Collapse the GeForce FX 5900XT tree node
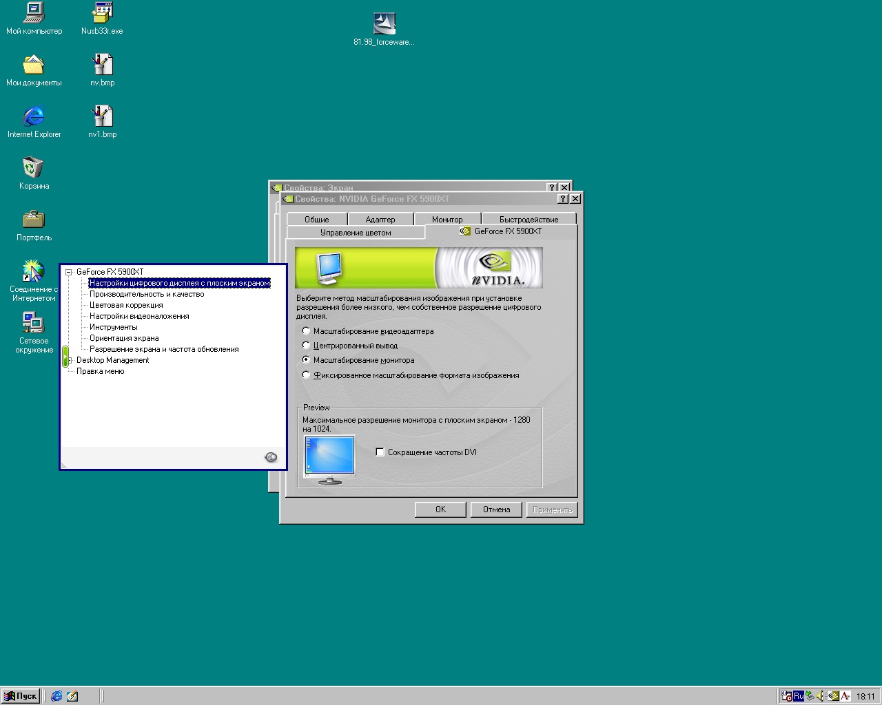 coord(69,272)
